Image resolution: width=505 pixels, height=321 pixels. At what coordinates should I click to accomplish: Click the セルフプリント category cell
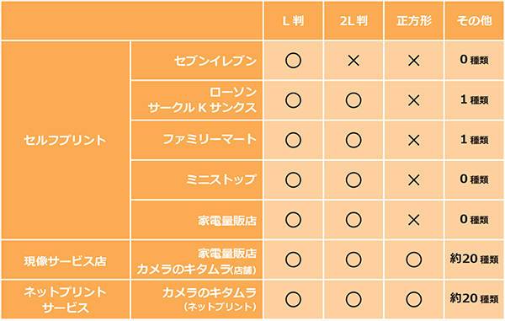(66, 140)
